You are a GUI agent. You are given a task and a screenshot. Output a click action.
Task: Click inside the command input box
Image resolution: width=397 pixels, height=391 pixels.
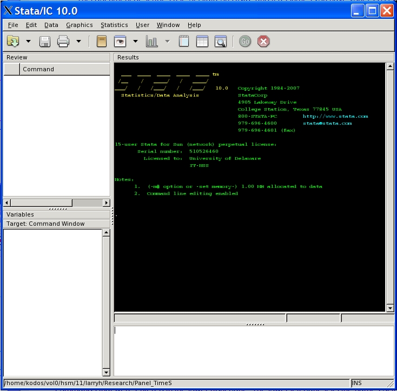tap(253, 350)
